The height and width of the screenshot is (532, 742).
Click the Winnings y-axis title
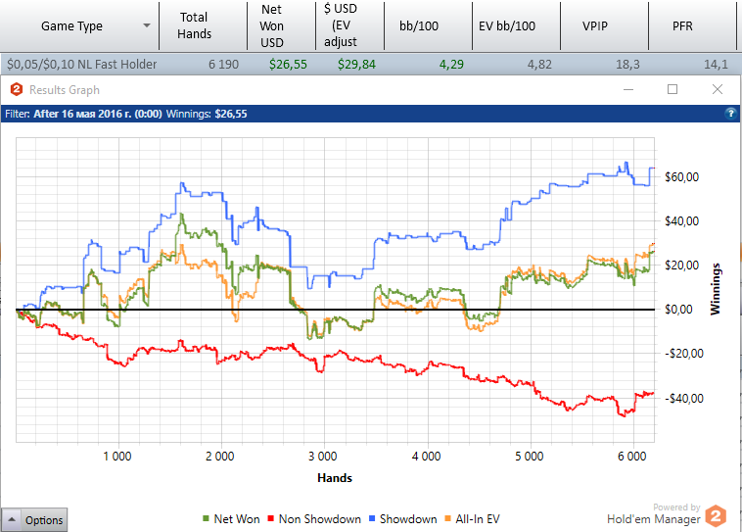(715, 289)
